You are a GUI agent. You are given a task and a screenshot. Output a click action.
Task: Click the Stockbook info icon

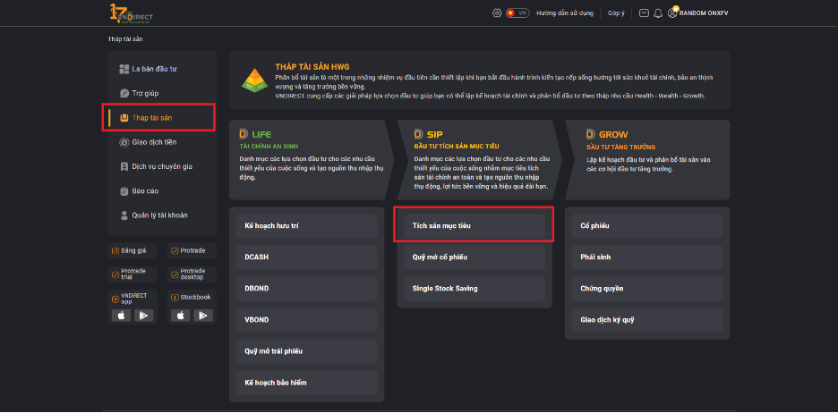(x=175, y=297)
